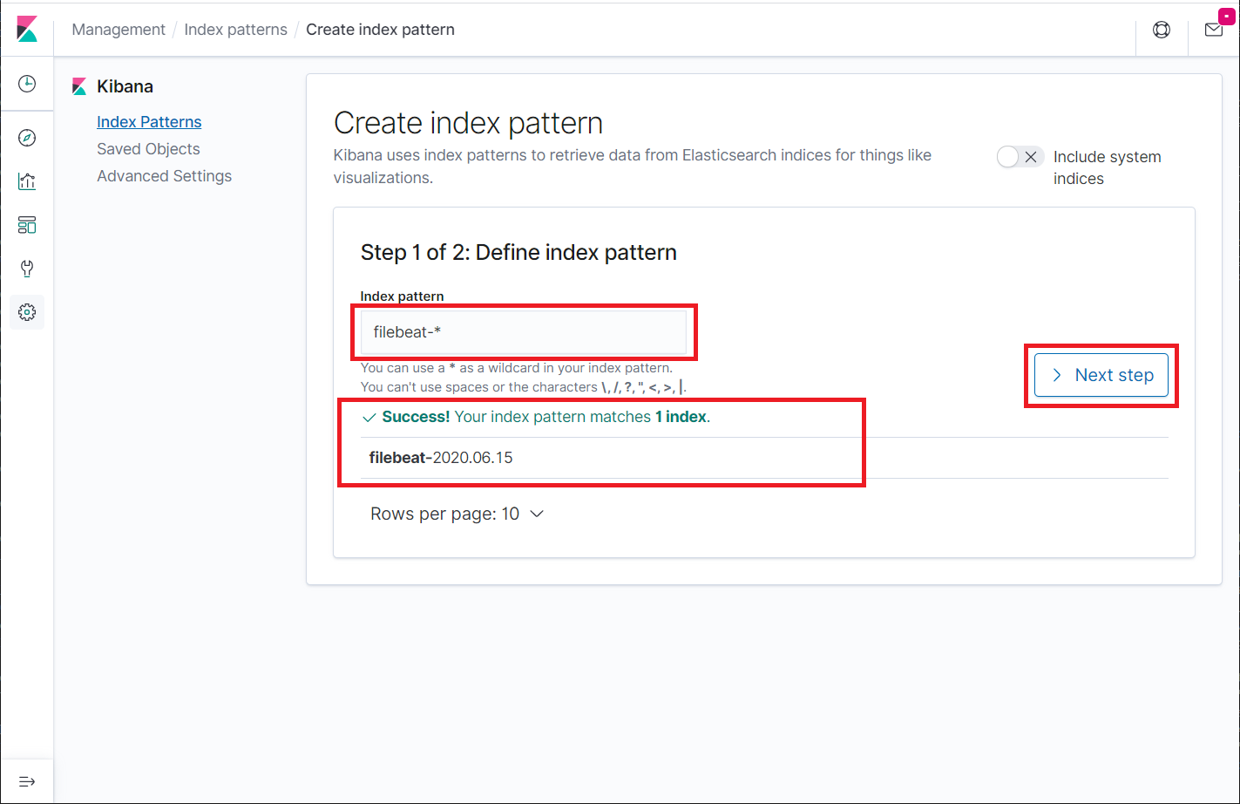This screenshot has height=804, width=1240.
Task: Open Index Patterns in Kibana menu
Action: 149,122
